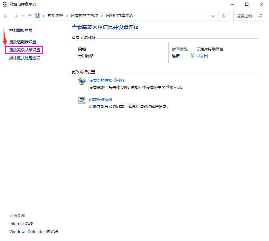Image resolution: width=269 pixels, height=241 pixels.
Task: Select the 控制面板 breadcrumb
Action: click(55, 16)
